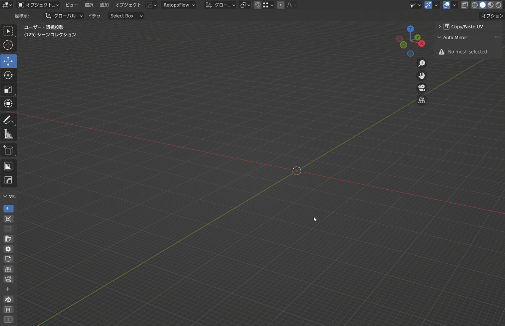Click the grid plane icon in left panel

[8, 269]
